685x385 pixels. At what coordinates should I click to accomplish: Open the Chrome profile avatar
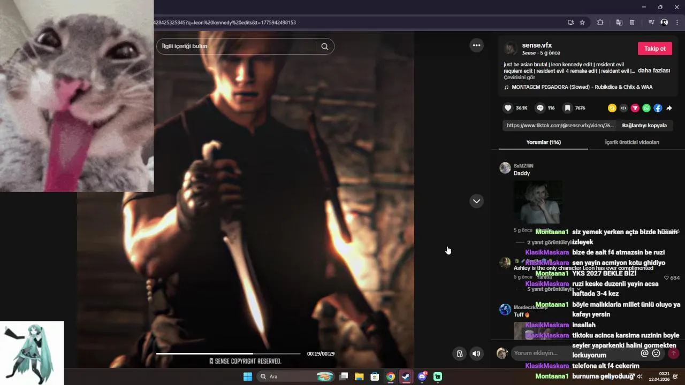pos(664,22)
